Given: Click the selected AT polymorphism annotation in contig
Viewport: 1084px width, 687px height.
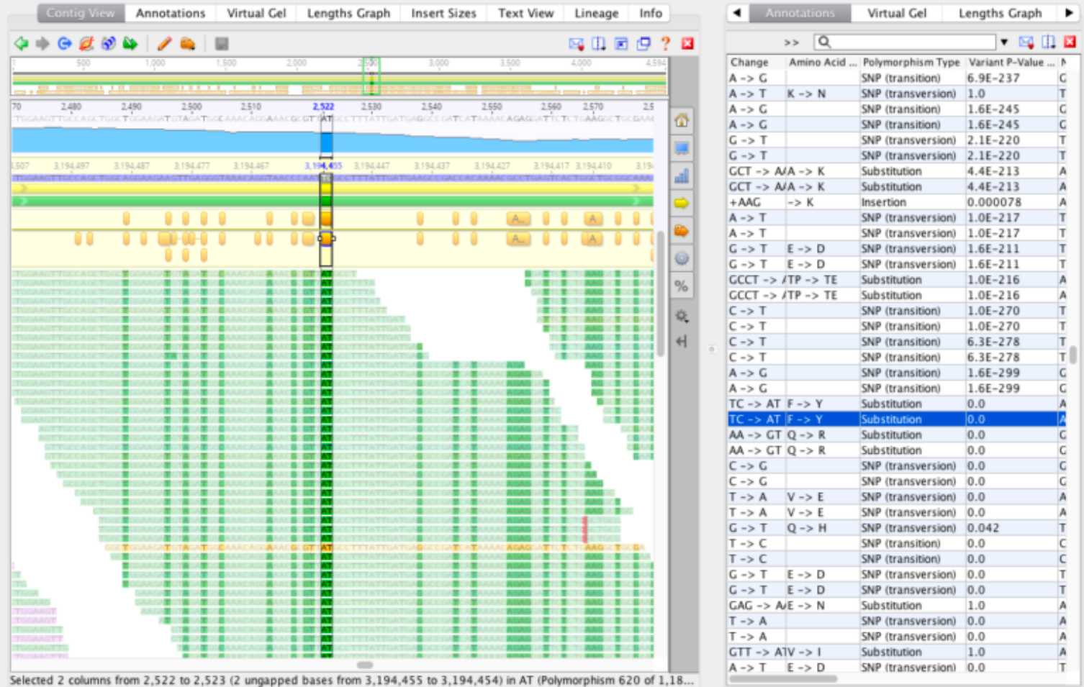Looking at the screenshot, I should click(x=326, y=238).
